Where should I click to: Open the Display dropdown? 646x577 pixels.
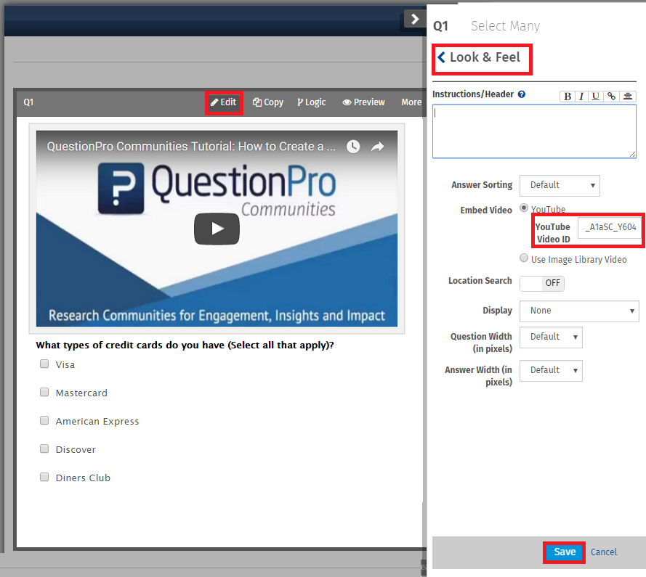coord(579,311)
